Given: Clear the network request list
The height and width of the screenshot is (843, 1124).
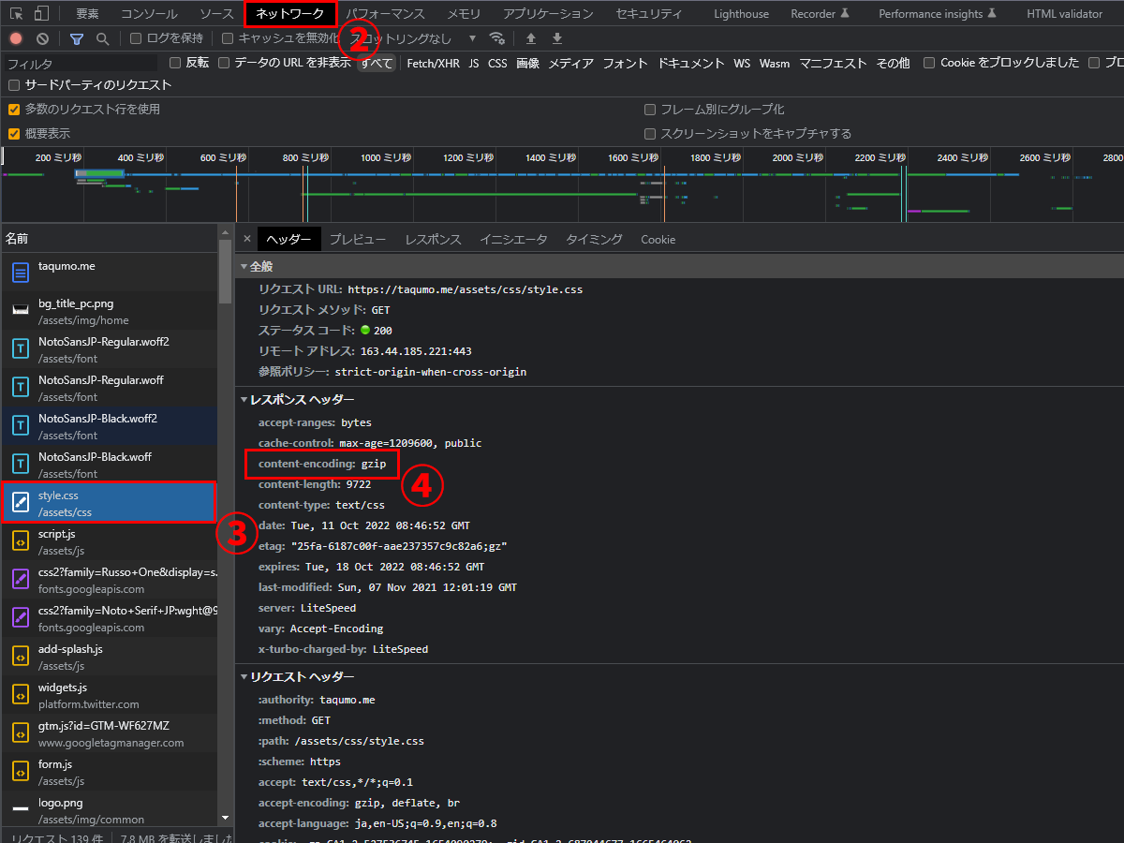Looking at the screenshot, I should point(41,38).
